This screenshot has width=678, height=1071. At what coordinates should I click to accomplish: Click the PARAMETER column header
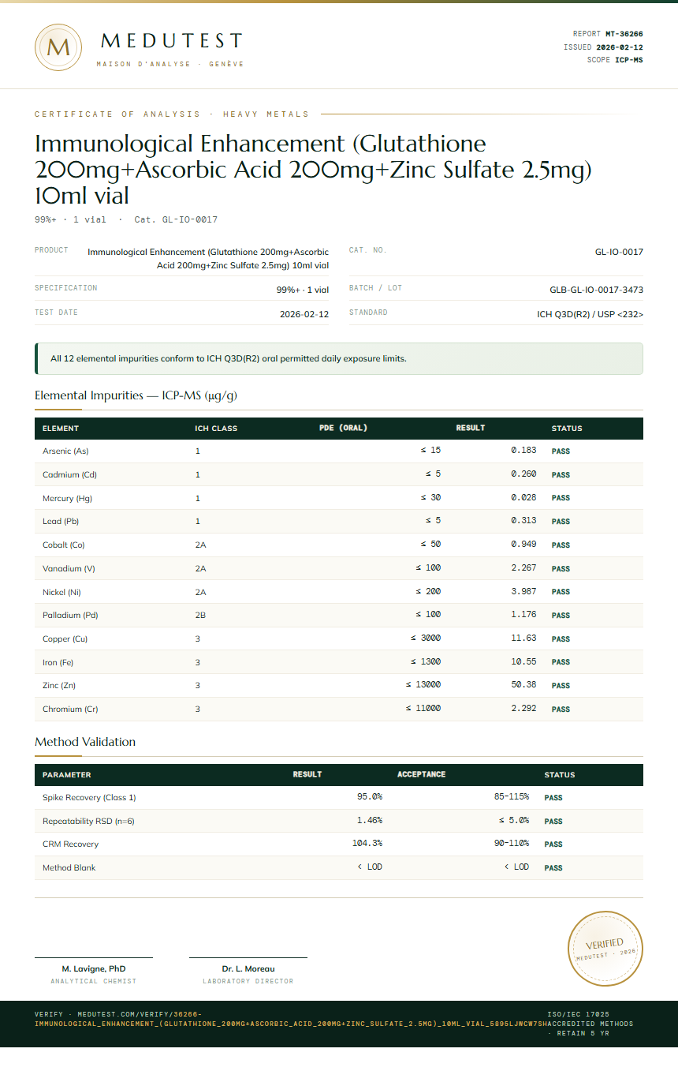pos(66,775)
